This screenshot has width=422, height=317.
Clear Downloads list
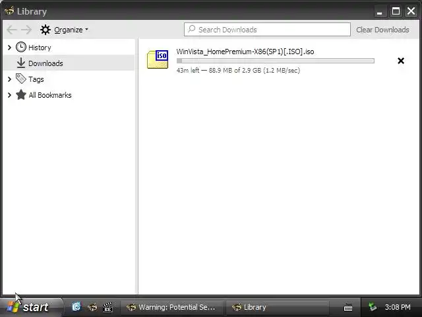click(x=382, y=30)
